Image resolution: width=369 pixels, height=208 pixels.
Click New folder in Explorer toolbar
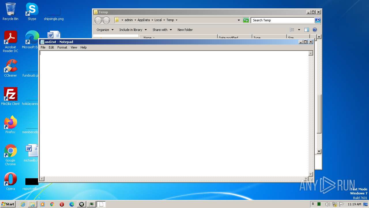(185, 30)
